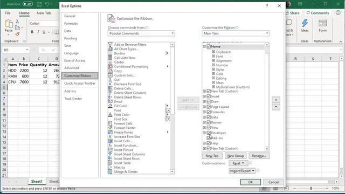Click the New Tab button
Viewport: 345px width, 194px height.
212,156
